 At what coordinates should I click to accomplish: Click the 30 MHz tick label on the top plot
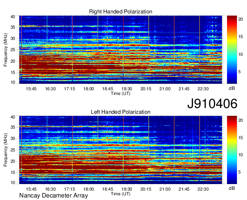[13, 38]
